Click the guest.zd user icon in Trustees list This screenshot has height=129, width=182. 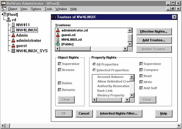(x=58, y=35)
